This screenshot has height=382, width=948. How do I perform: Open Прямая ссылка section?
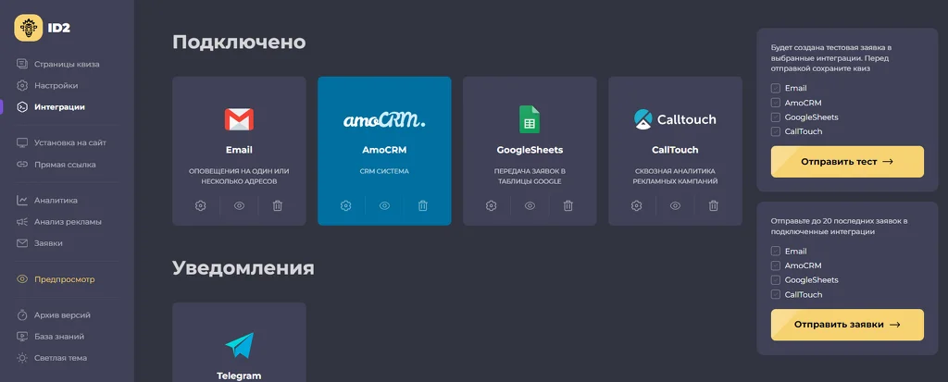[x=66, y=165]
